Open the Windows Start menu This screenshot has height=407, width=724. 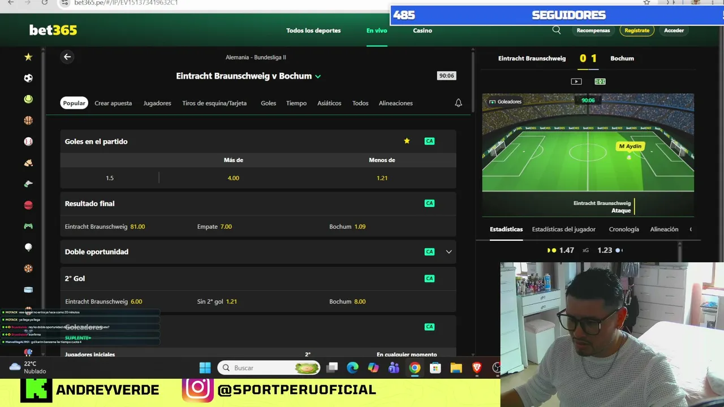tap(205, 368)
